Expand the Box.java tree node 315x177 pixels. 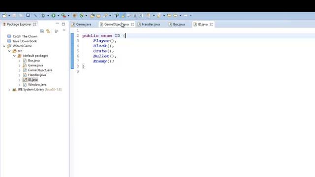[x=19, y=60]
